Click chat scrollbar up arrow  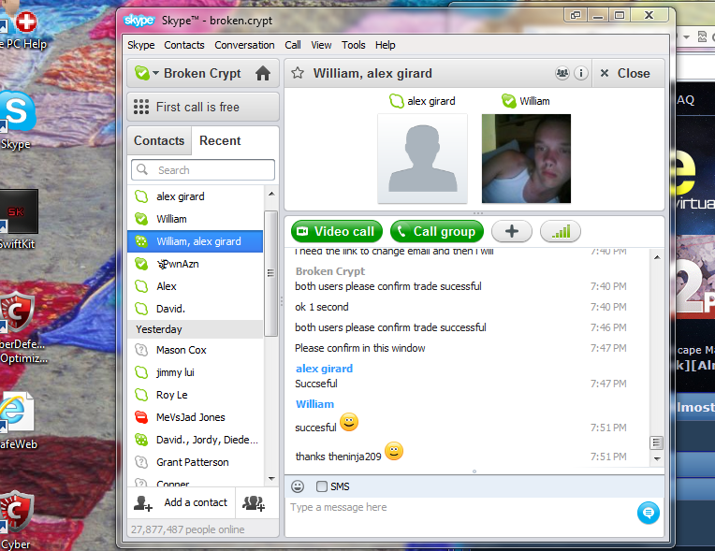[x=657, y=257]
